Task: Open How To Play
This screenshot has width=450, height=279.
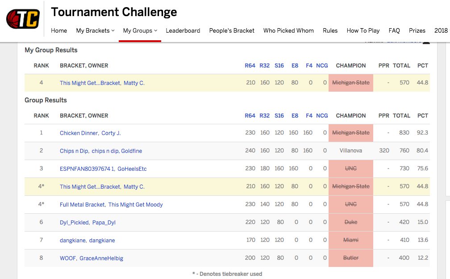Action: click(x=363, y=30)
